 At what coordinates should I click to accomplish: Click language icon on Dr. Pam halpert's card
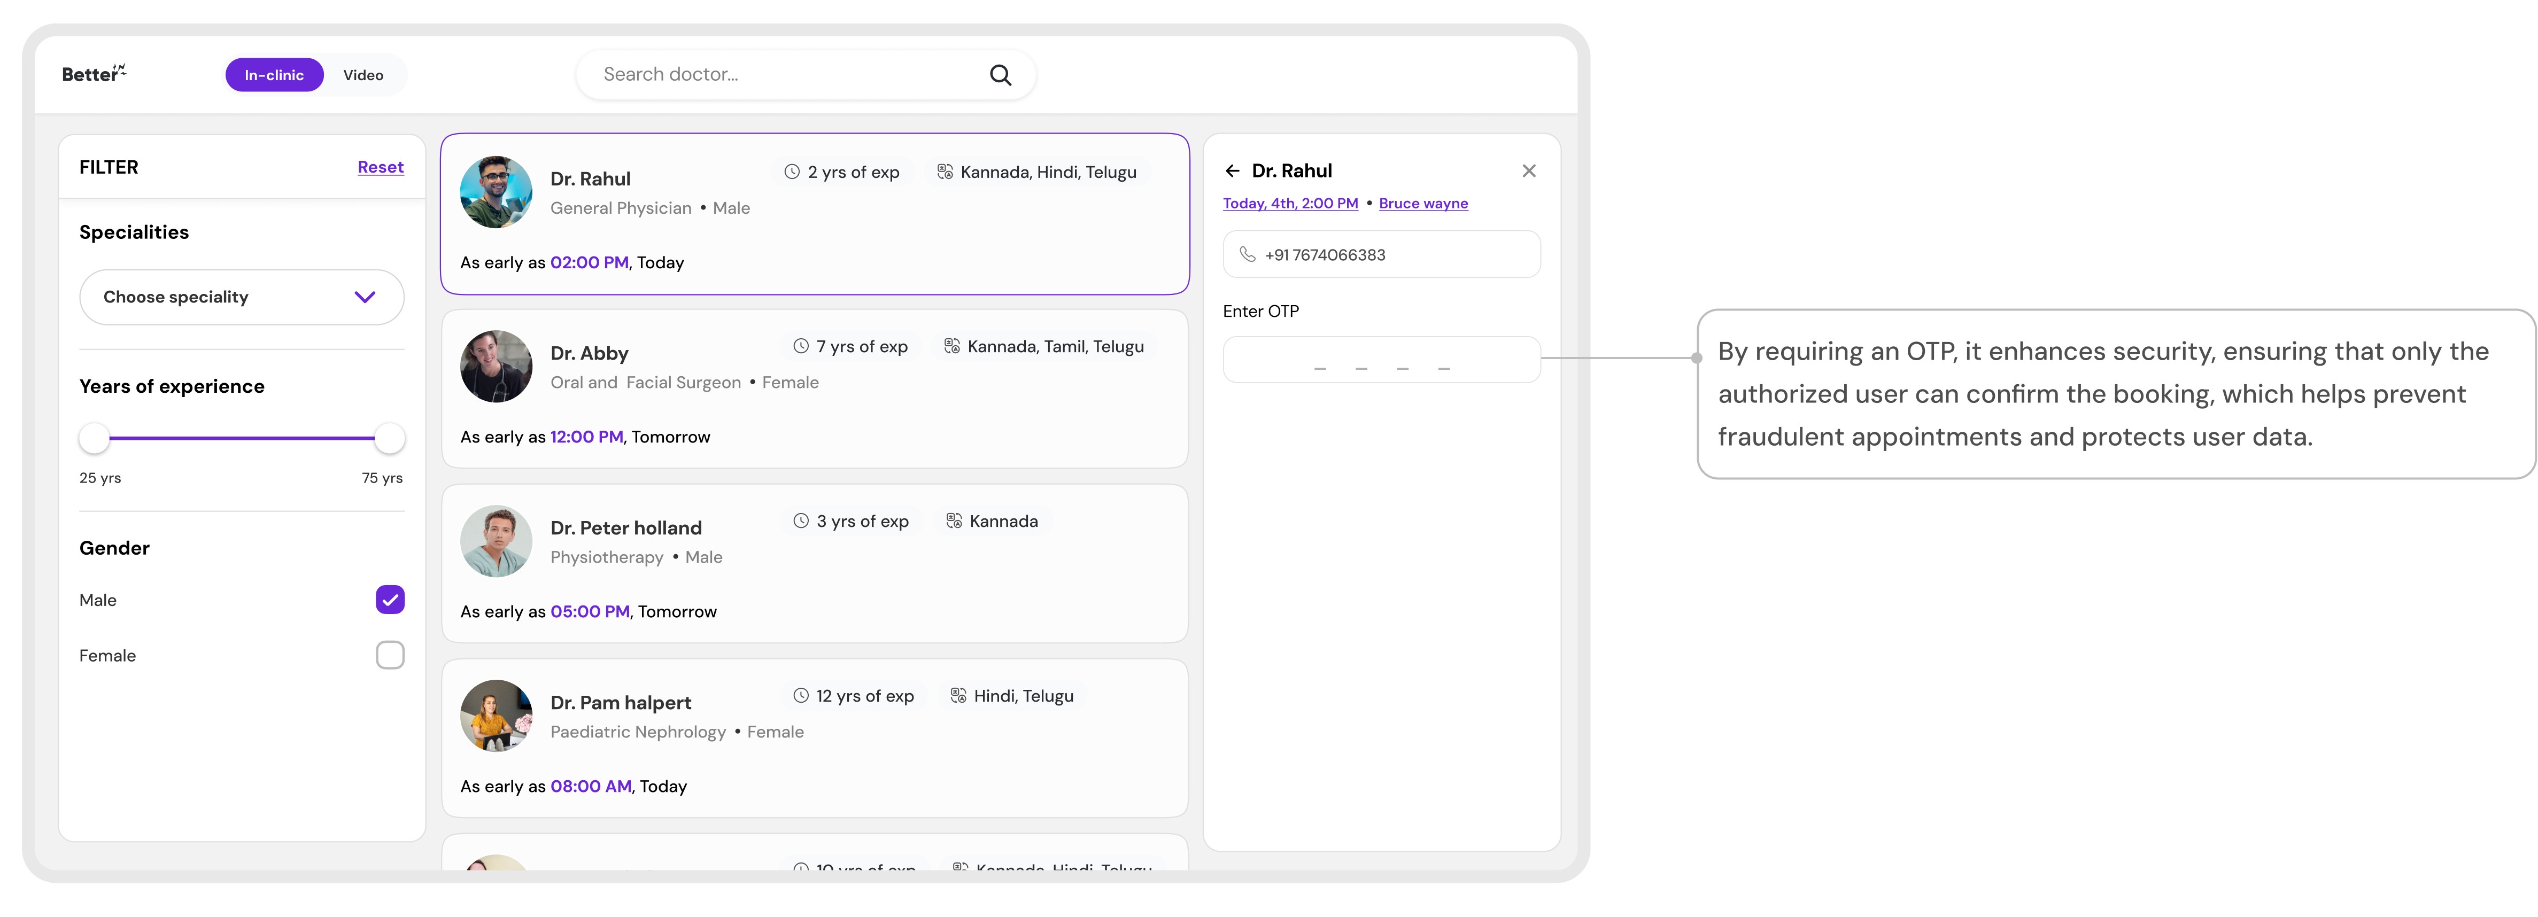point(958,695)
